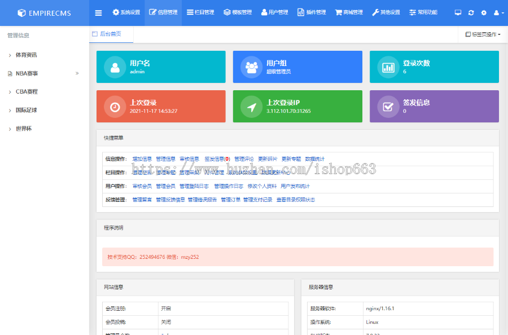508x335 pixels.
Task: Click the 上次登录IP location arrow icon
Action: (252, 107)
